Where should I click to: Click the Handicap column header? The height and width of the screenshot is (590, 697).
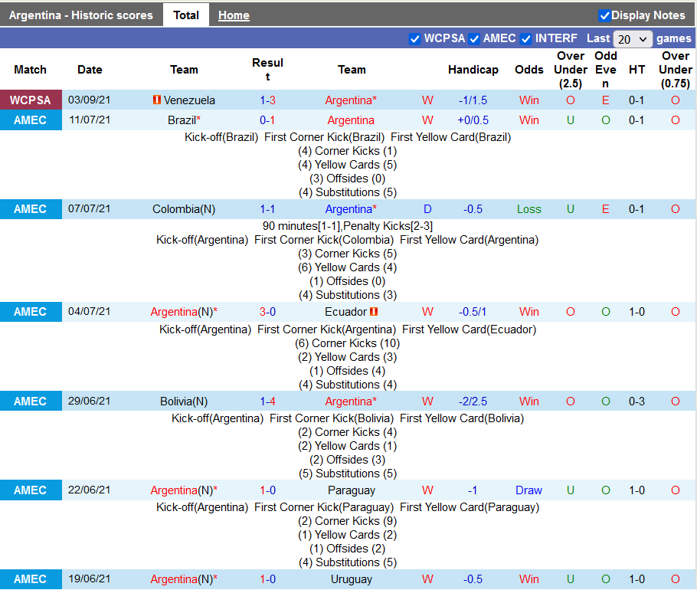click(x=473, y=70)
